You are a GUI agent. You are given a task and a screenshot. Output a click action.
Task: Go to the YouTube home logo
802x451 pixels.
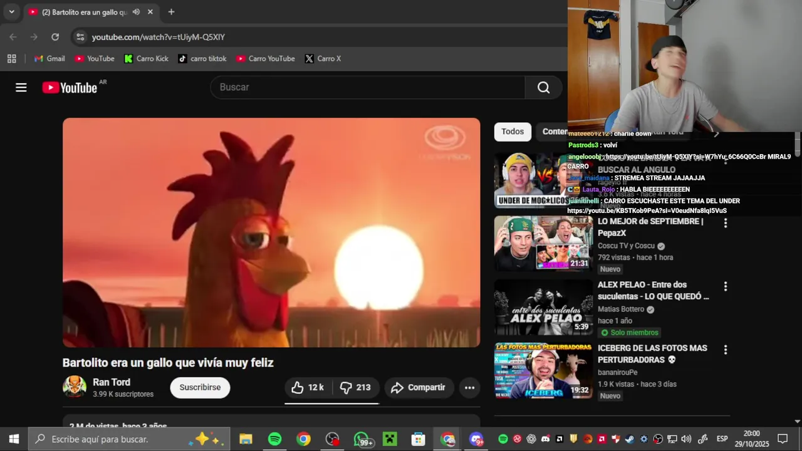point(70,88)
